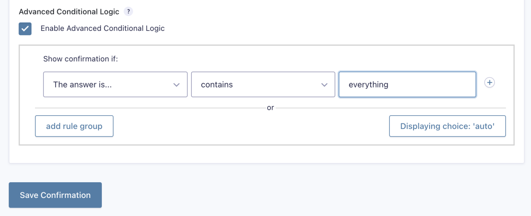531x216 pixels.
Task: Disable Advanced Conditional Logic checkbox
Action: coord(25,29)
